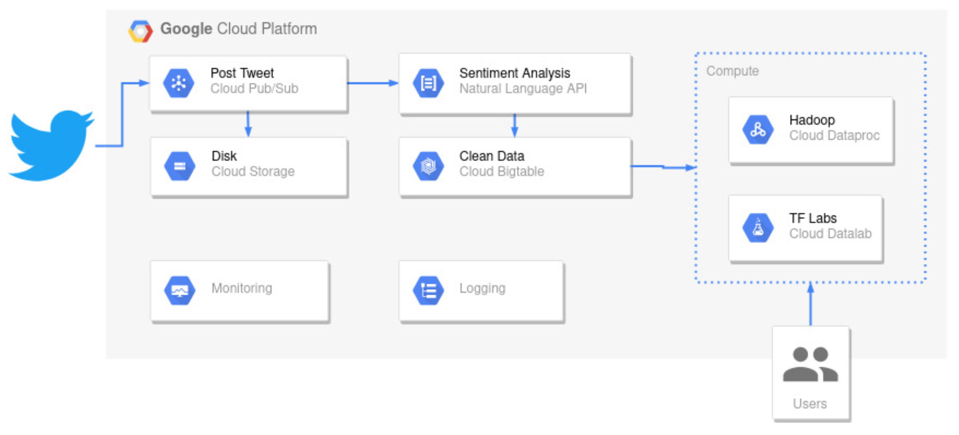
Task: Select the arrow from Pub/Sub to Sentiment Analysis
Action: [372, 83]
